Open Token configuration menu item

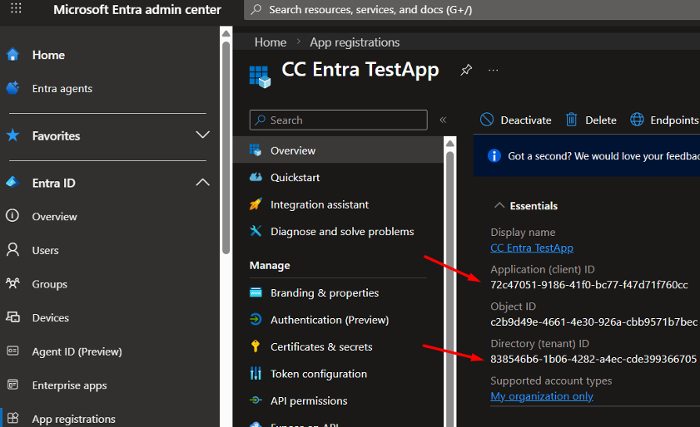pyautogui.click(x=318, y=374)
